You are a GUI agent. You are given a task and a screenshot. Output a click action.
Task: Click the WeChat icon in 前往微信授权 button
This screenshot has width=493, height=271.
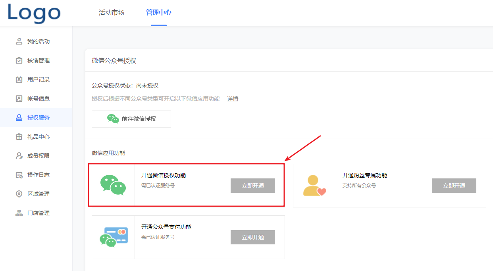pos(113,119)
